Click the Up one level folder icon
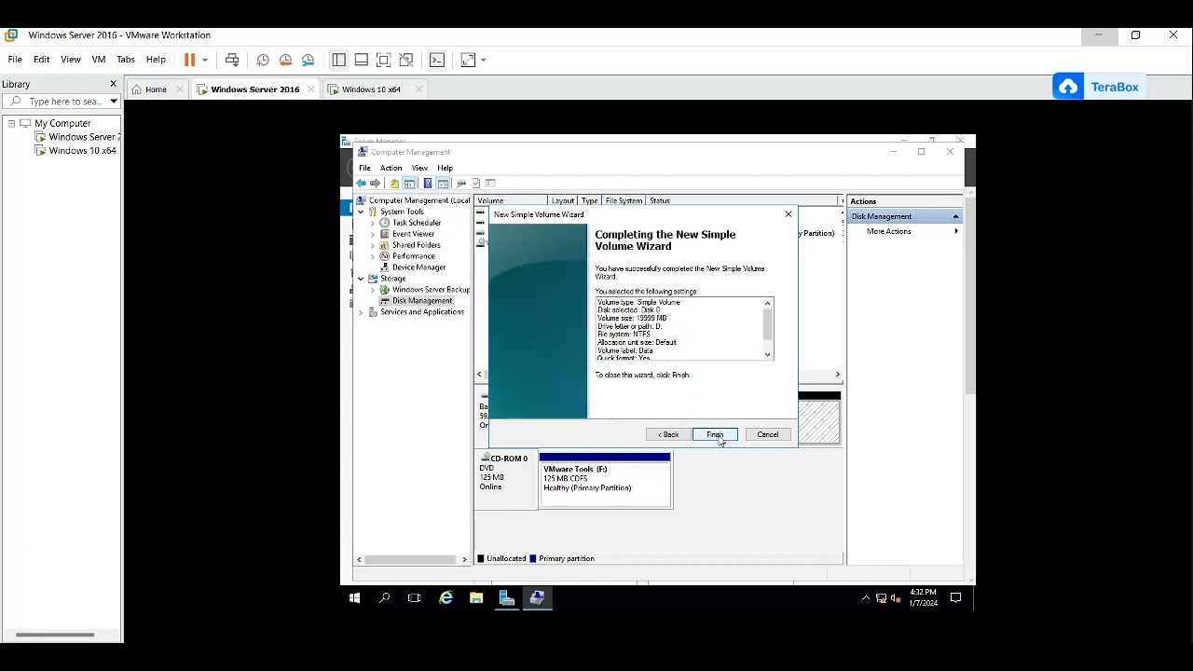 click(x=394, y=184)
